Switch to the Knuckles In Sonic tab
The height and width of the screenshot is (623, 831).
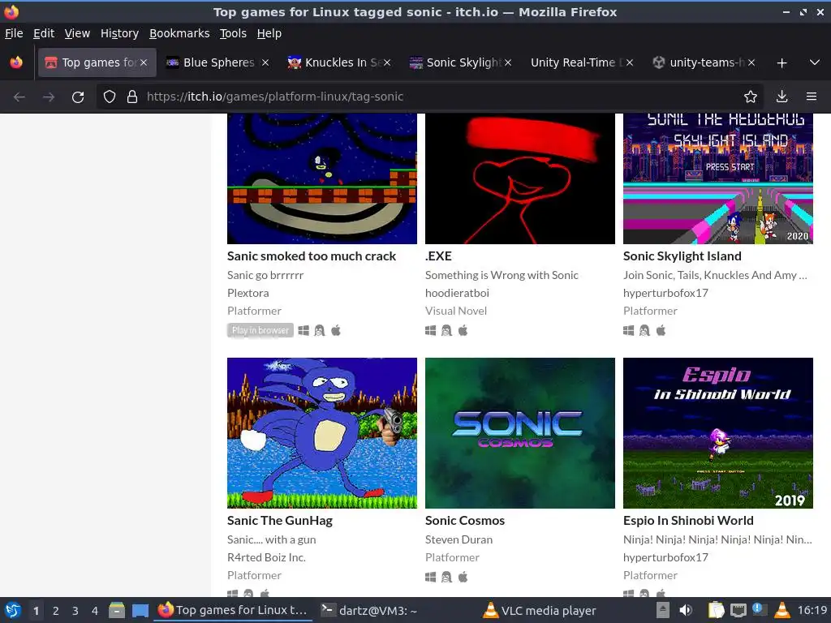(339, 62)
